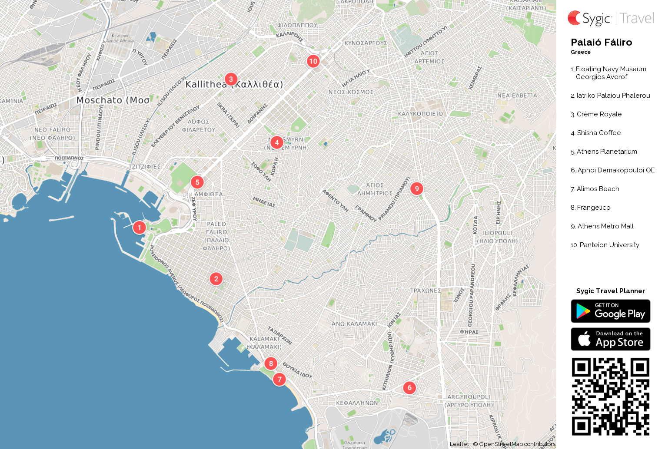Click the PALEO FALIRO map label
The width and height of the screenshot is (665, 449).
216,236
